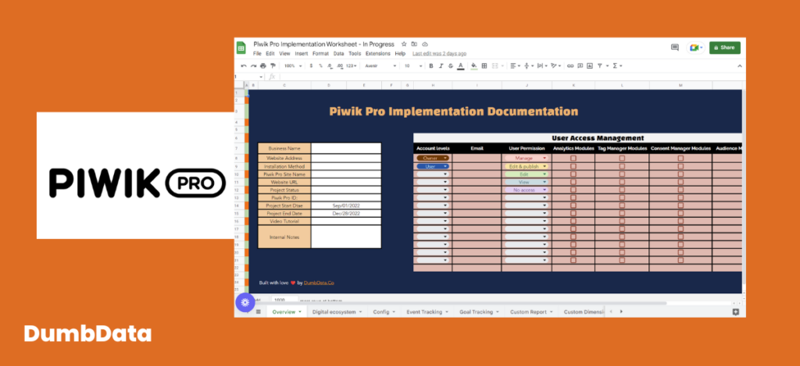Toggle bold formatting
This screenshot has width=800, height=366.
pyautogui.click(x=431, y=66)
